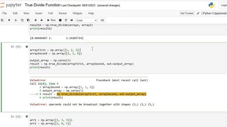
Task: Click the unsaved changes status text
Action: coord(109,6)
